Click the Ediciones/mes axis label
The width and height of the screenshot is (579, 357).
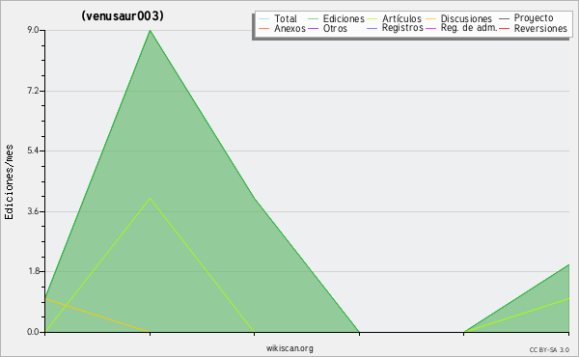pyautogui.click(x=9, y=182)
